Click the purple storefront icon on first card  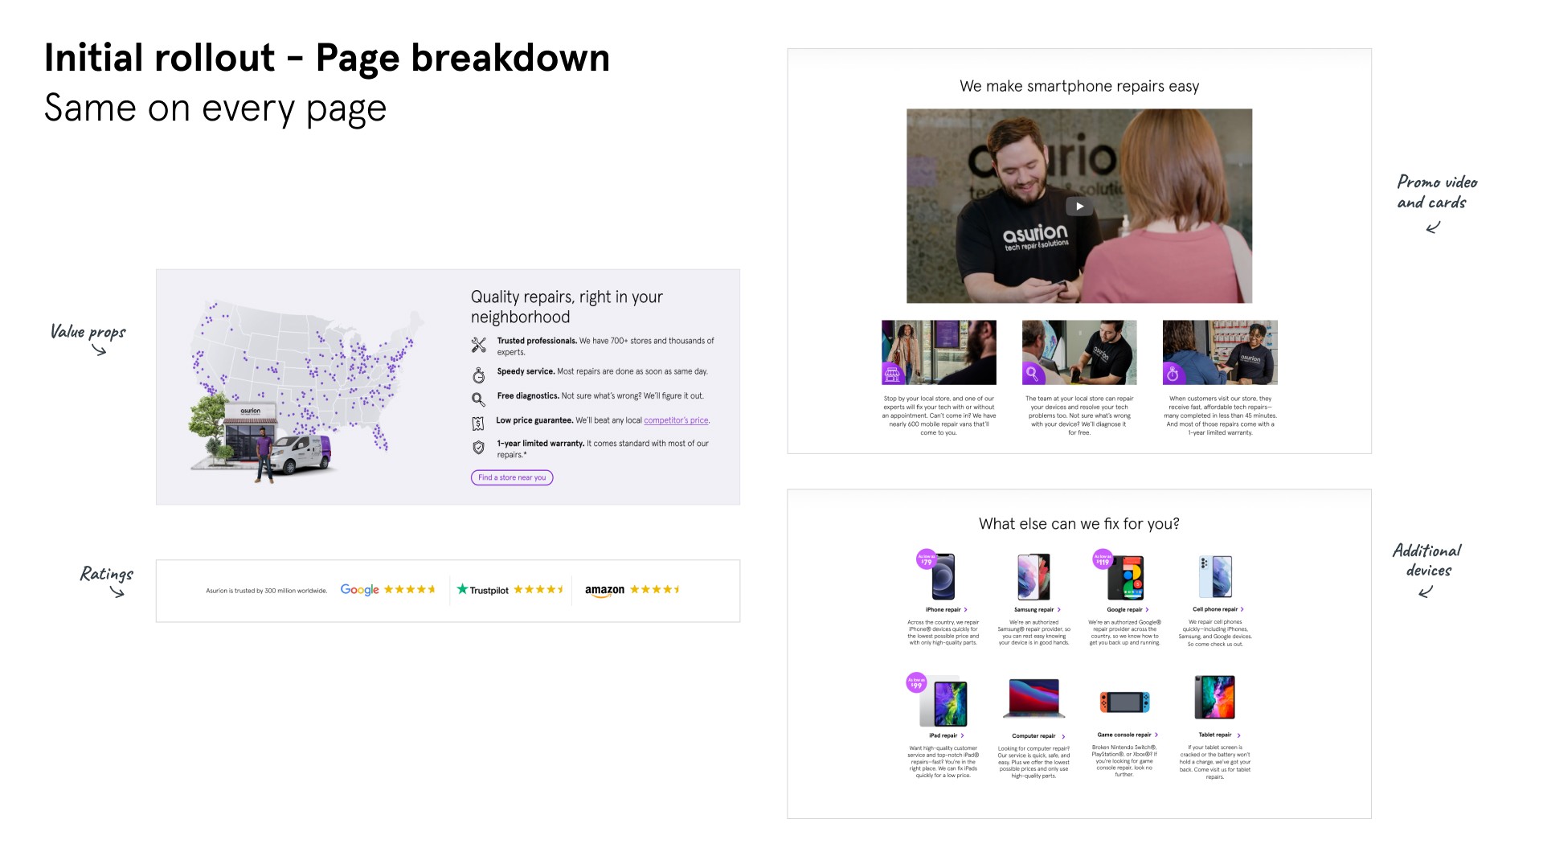coord(892,374)
